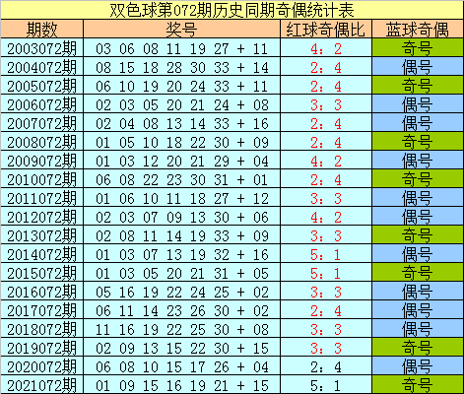The height and width of the screenshot is (394, 464).
Task: Click 2:4 ratio in 2005072期 row
Action: click(x=326, y=87)
